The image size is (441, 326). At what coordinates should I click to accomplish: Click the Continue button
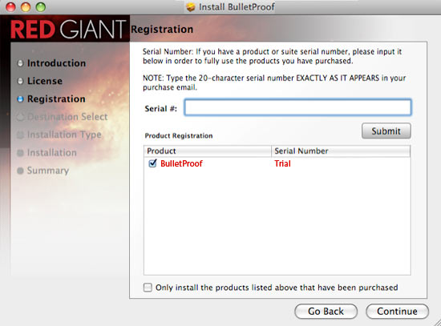point(397,312)
